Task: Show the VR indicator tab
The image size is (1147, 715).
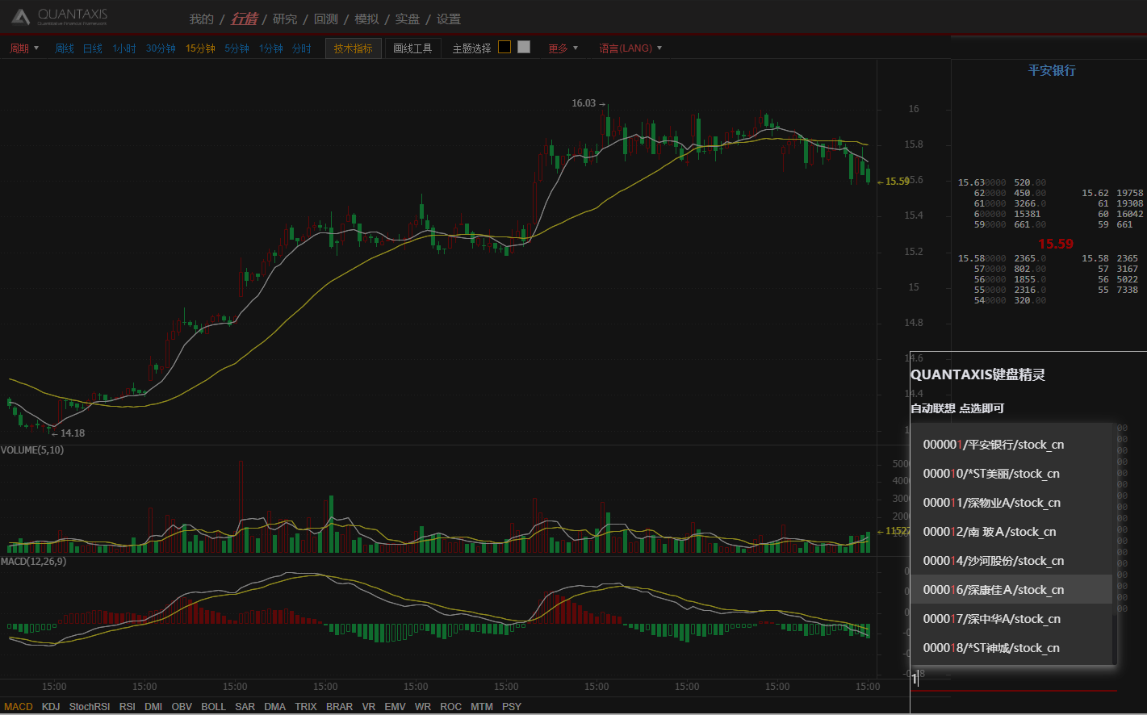Action: pyautogui.click(x=369, y=707)
